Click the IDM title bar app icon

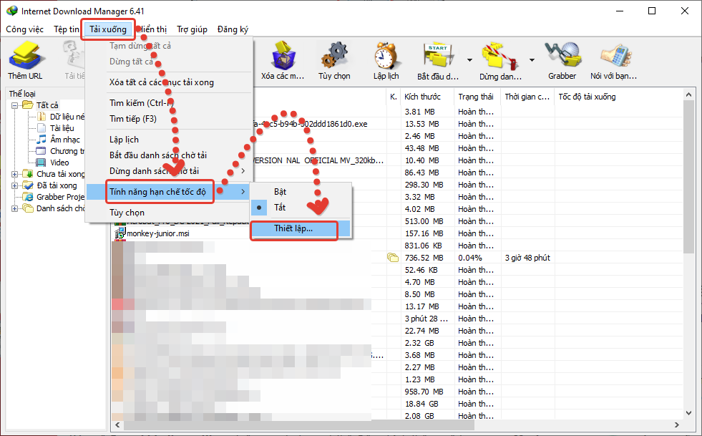[12, 11]
